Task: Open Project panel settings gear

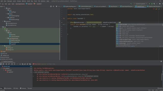Action: click(x=57, y=6)
